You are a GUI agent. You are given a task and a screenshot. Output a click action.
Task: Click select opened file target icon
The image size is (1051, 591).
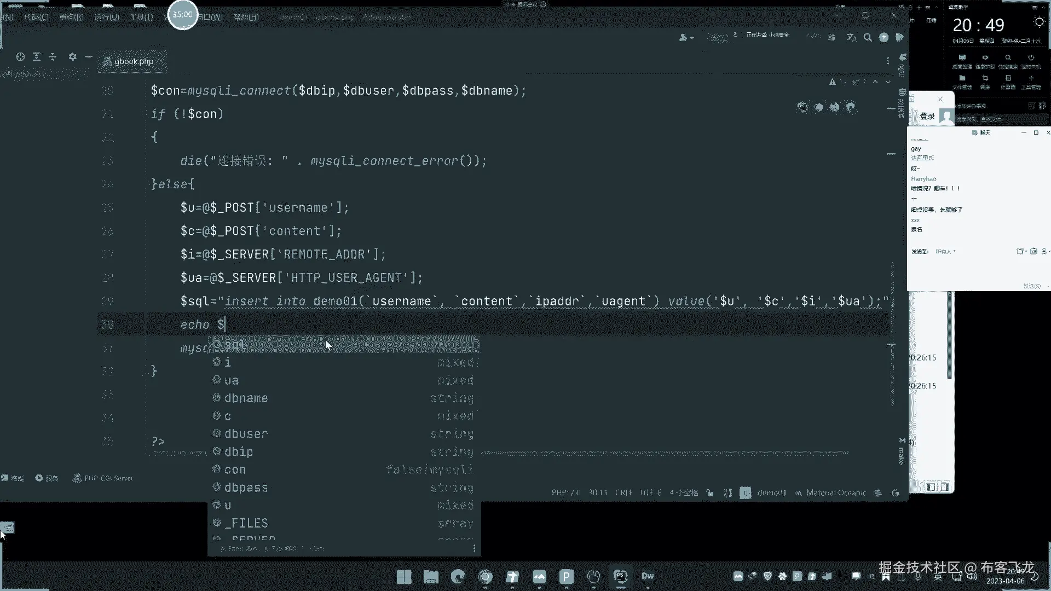tap(20, 57)
